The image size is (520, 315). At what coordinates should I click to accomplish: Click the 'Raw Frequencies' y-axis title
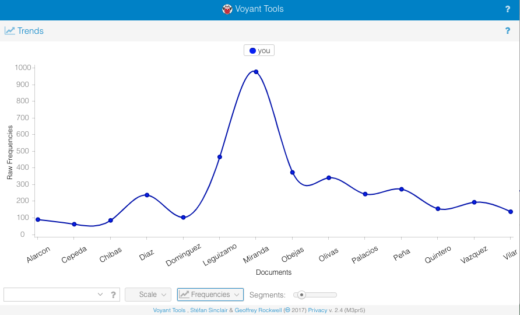click(10, 152)
